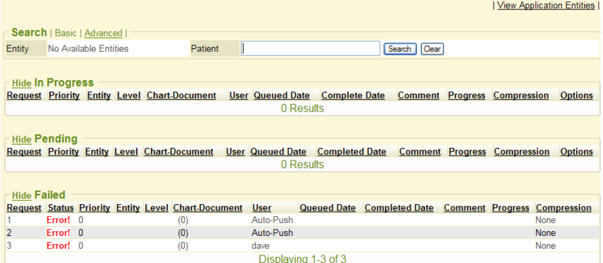Screen dimensions: 603x263
Task: Open the View Application Entities link
Action: [546, 5]
